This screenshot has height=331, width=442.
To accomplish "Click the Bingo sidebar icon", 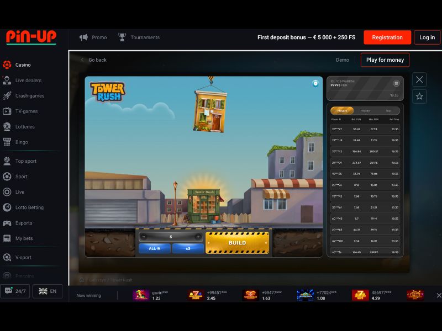I will click(x=7, y=142).
